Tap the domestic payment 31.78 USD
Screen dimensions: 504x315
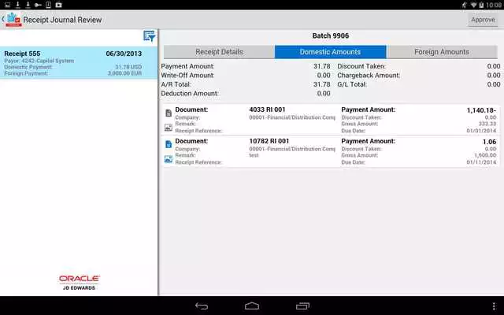click(x=128, y=67)
